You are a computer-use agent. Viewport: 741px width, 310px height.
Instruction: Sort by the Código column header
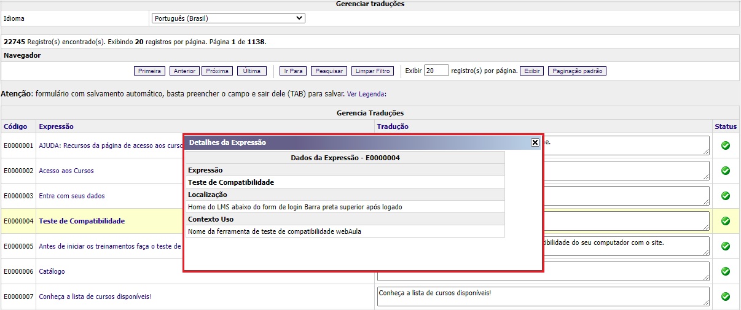tap(15, 126)
